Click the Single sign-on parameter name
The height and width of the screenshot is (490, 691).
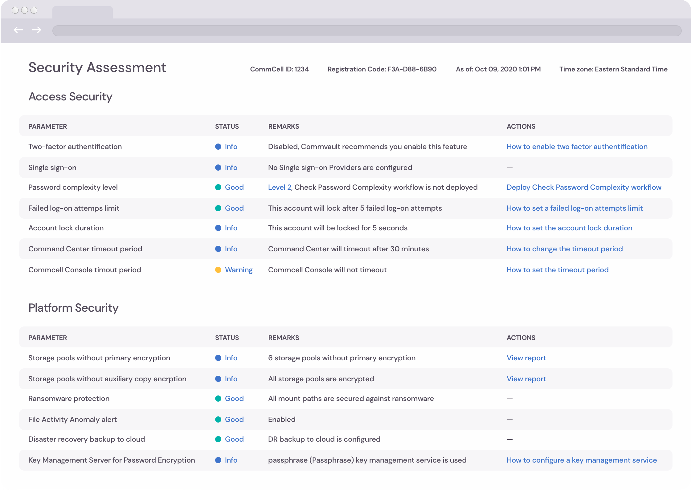click(x=52, y=168)
